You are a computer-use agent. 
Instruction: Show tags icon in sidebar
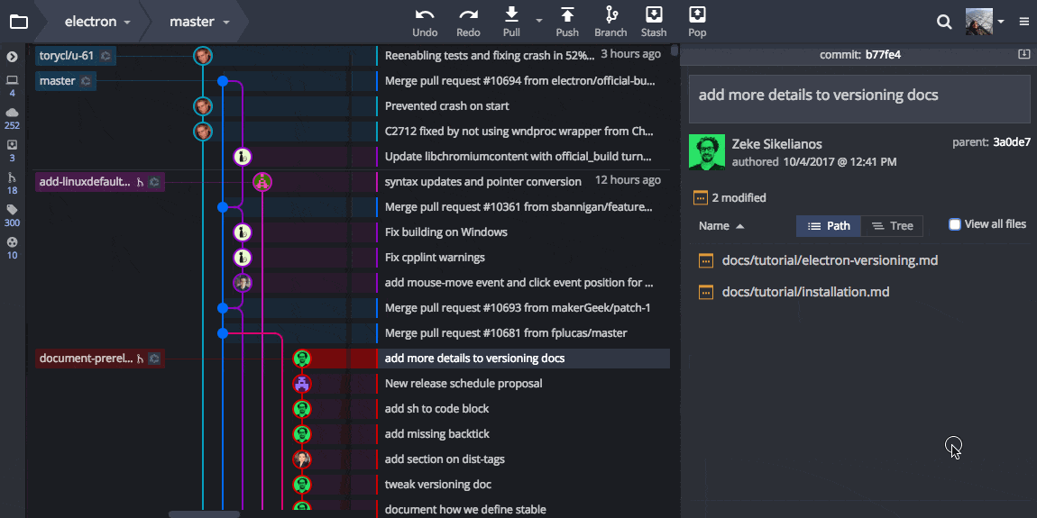(12, 209)
